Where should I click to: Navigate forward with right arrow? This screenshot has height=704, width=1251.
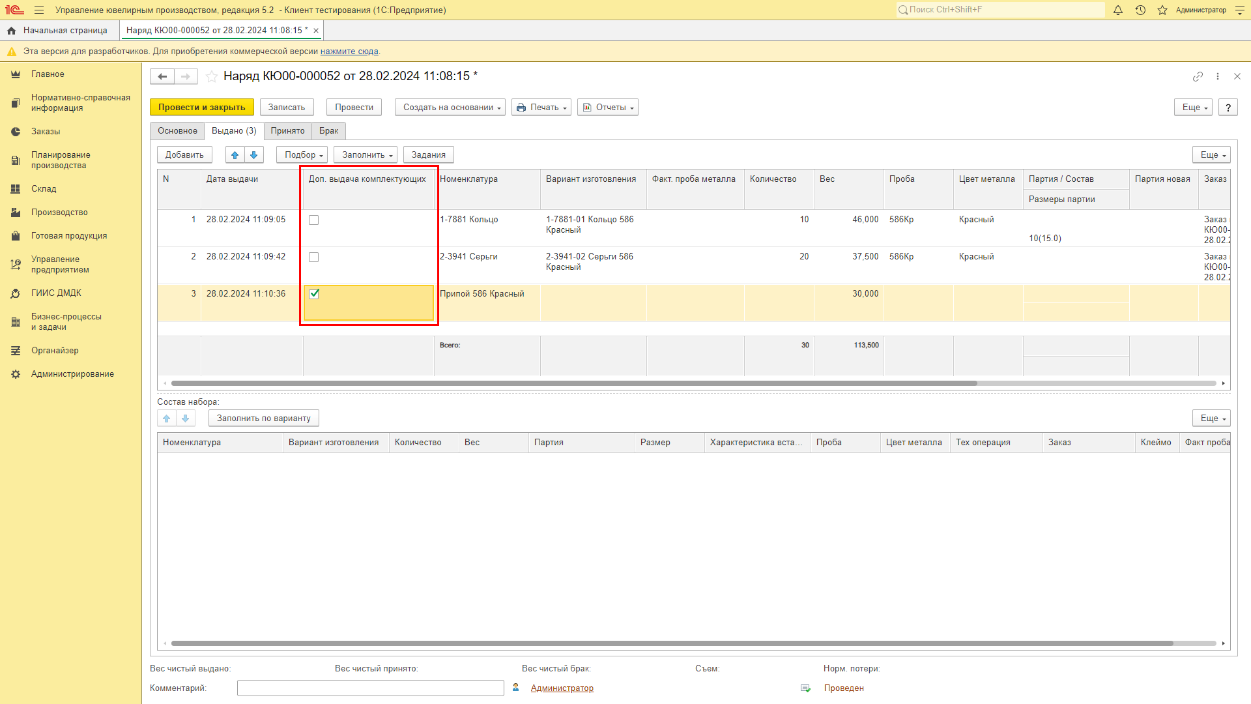186,76
